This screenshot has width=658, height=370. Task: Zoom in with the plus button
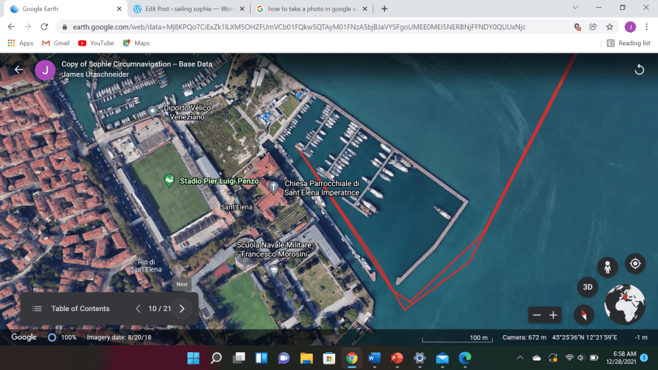click(553, 315)
